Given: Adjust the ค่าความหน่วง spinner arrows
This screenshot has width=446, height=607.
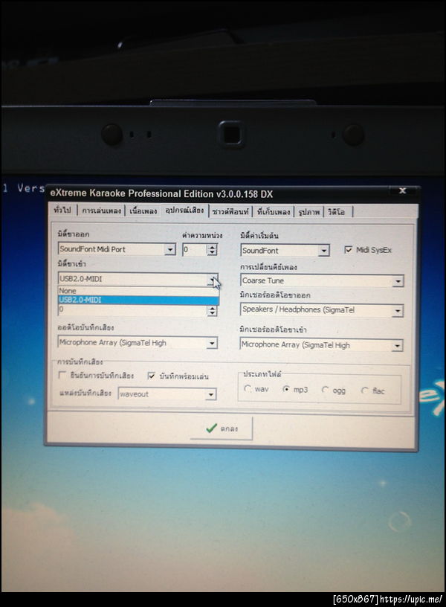Looking at the screenshot, I should (x=212, y=249).
